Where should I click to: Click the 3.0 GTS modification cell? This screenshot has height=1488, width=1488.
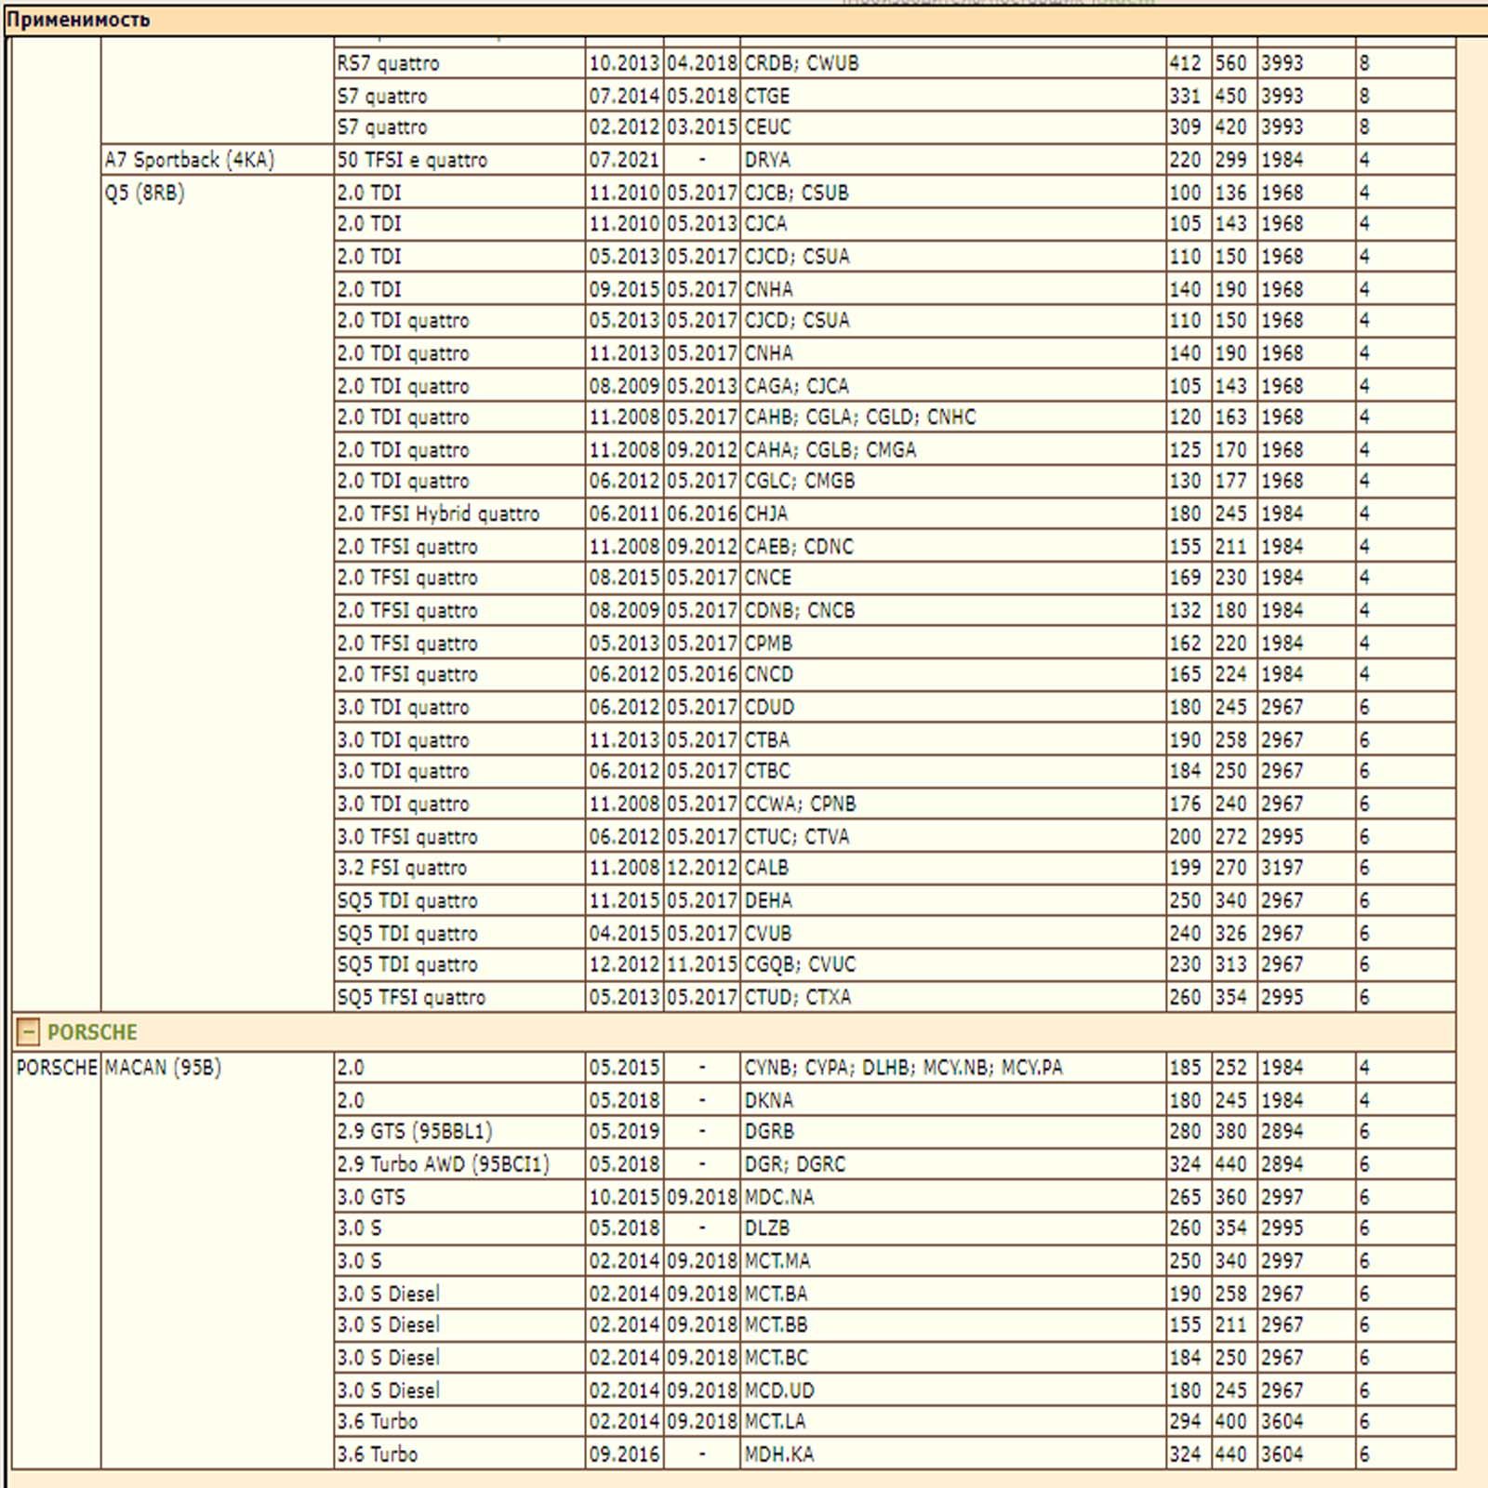pyautogui.click(x=371, y=1197)
